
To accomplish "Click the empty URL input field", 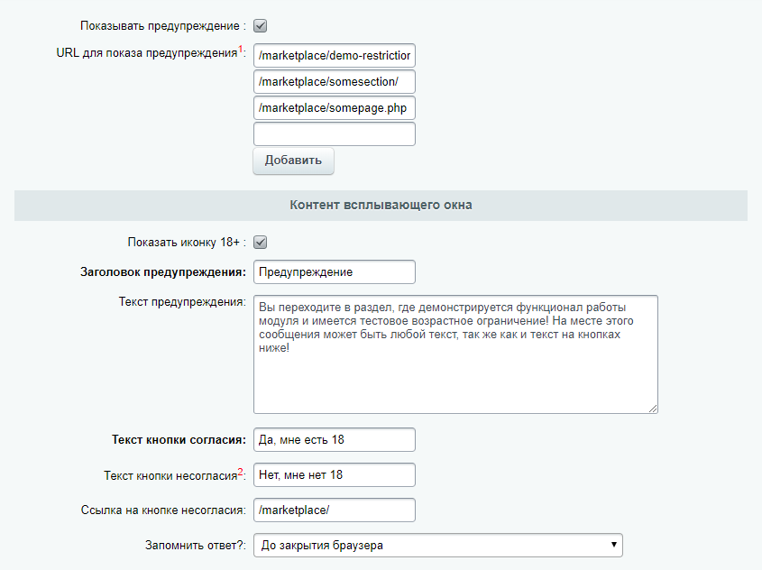I will (x=334, y=134).
